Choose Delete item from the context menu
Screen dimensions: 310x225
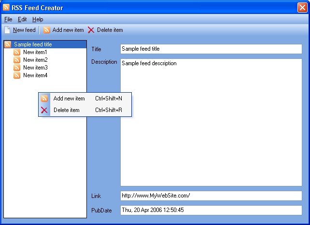coord(85,110)
